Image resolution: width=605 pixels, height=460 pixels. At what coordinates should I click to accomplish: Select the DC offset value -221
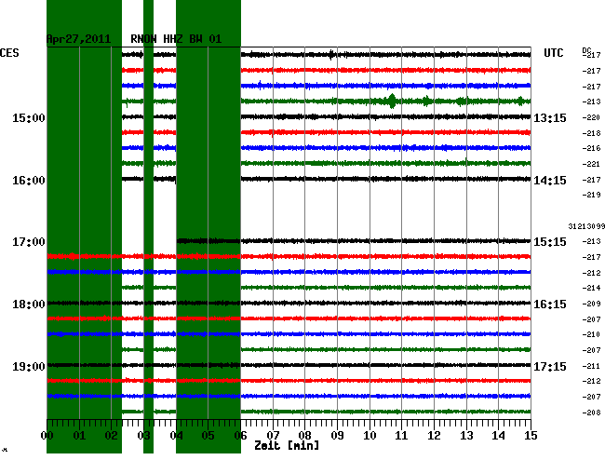[x=591, y=164]
